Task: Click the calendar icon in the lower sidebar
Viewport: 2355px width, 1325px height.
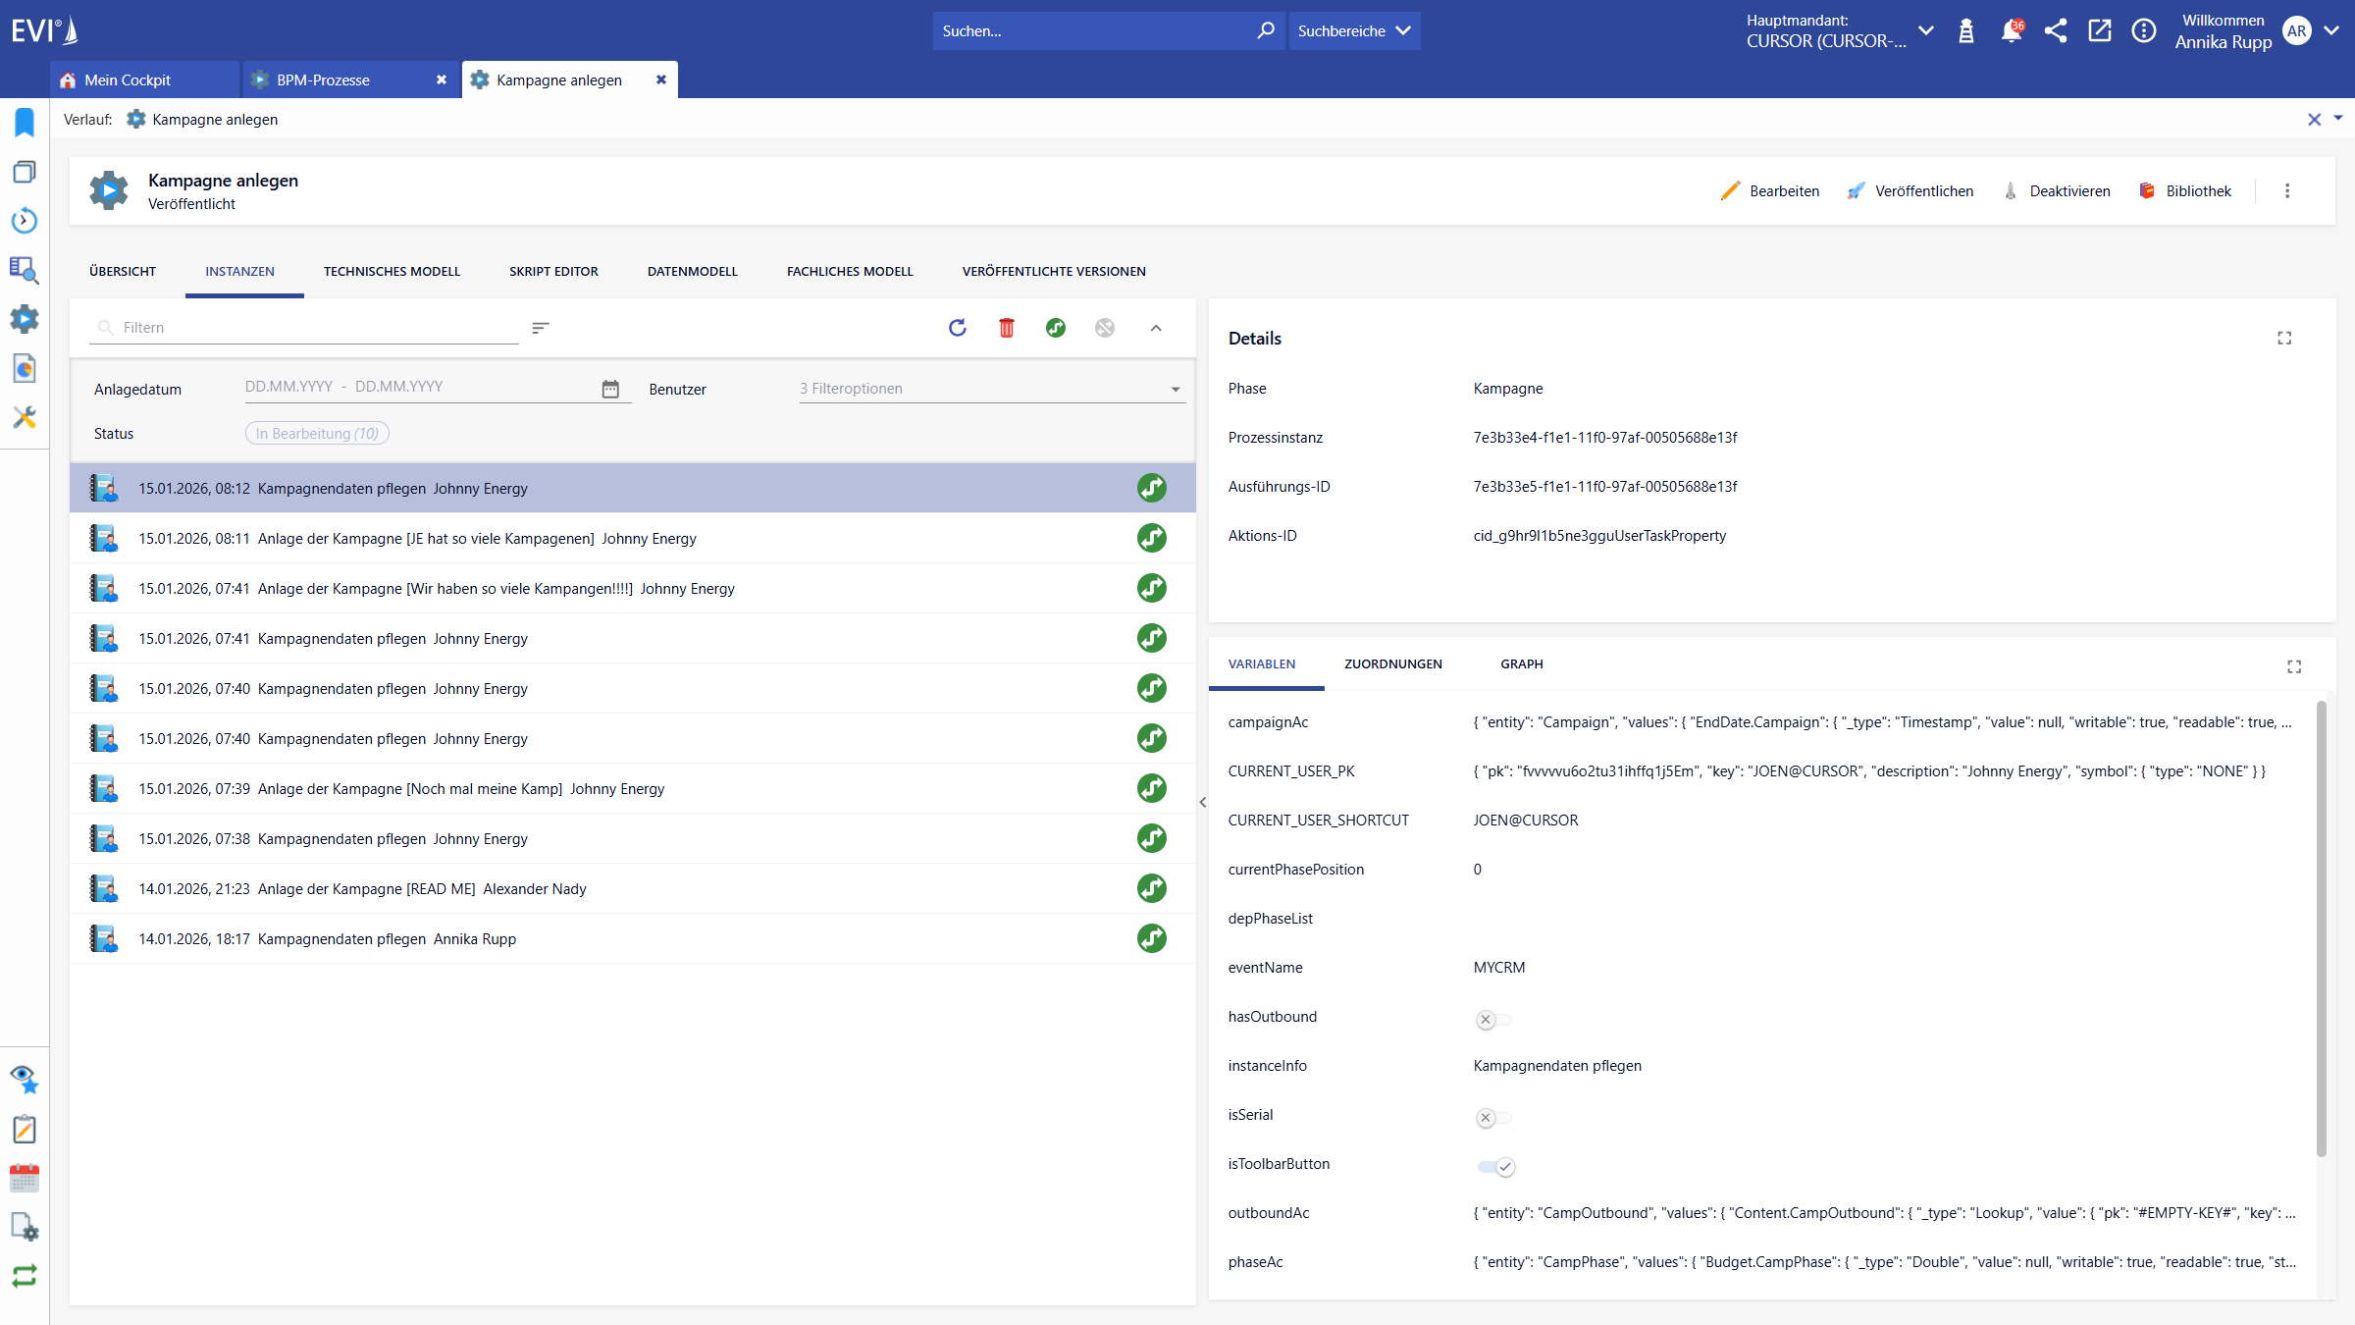Action: point(24,1178)
